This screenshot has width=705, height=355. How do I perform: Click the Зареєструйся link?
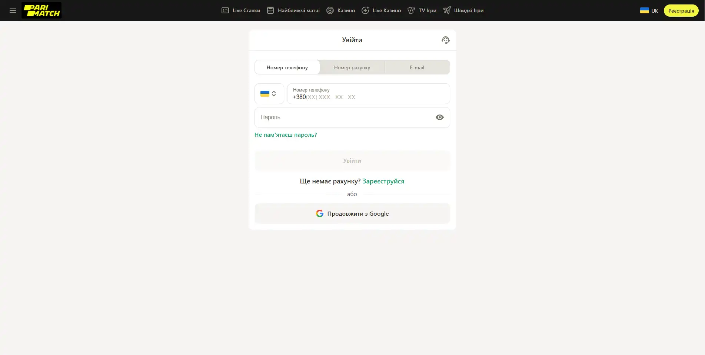point(383,181)
